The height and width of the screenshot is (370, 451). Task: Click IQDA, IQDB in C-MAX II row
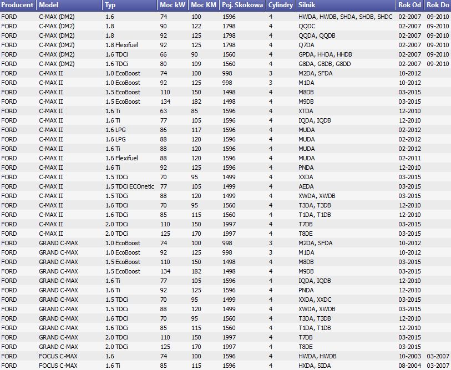[x=315, y=120]
